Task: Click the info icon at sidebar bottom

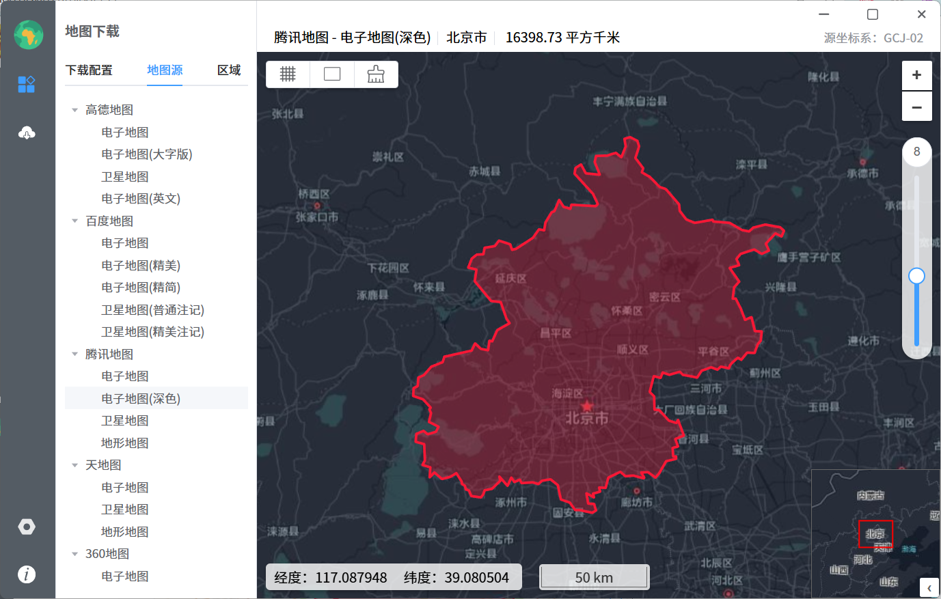Action: (x=27, y=574)
